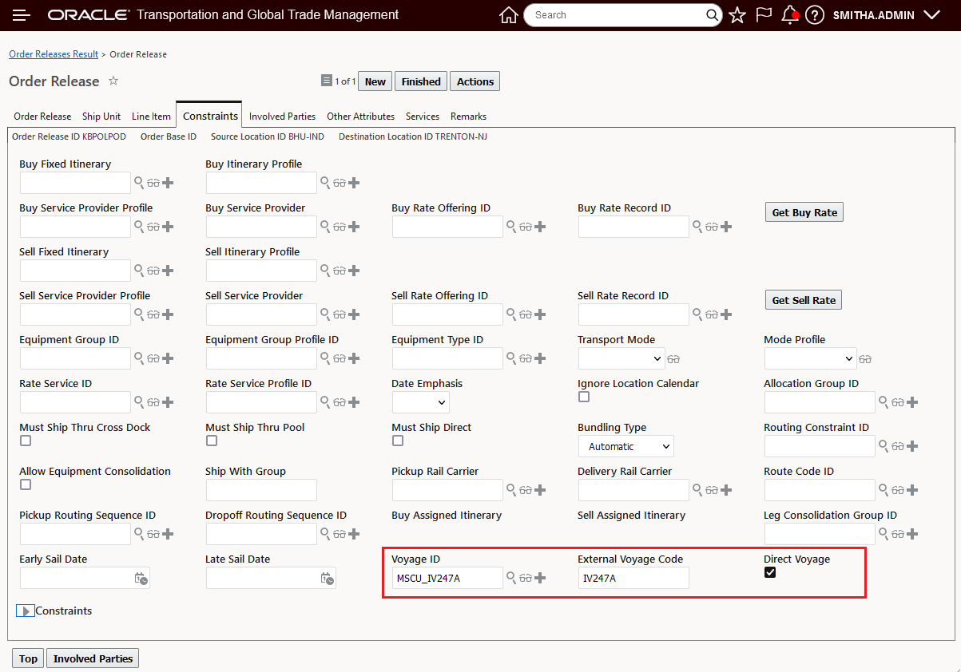
Task: Open SMITHA.ADMIN user menu chevron
Action: point(931,15)
